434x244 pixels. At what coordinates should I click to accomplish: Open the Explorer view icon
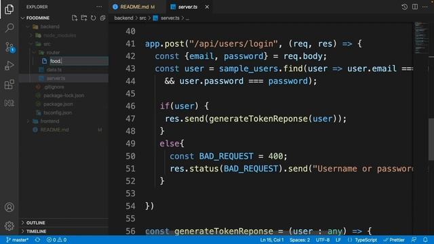click(x=9, y=9)
